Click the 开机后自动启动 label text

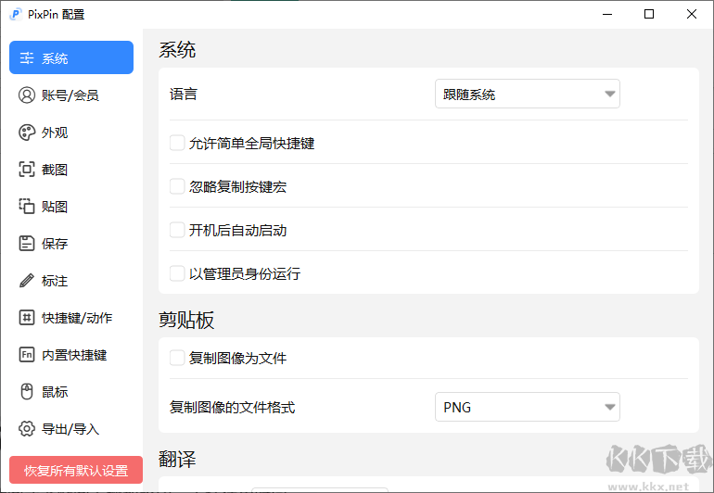pos(237,231)
